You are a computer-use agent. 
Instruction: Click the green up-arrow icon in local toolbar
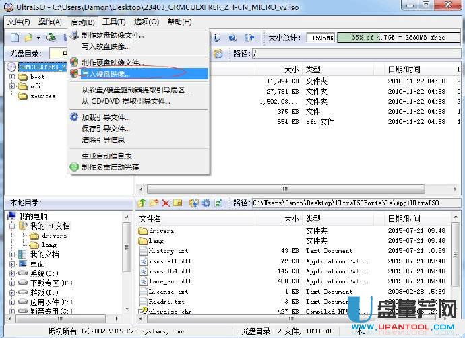click(142, 203)
